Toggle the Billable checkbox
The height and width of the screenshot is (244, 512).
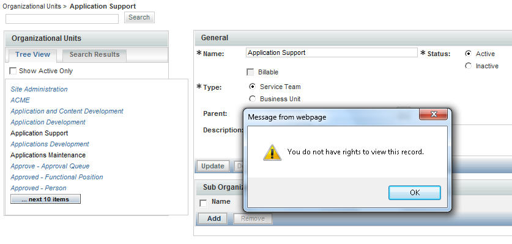[250, 72]
